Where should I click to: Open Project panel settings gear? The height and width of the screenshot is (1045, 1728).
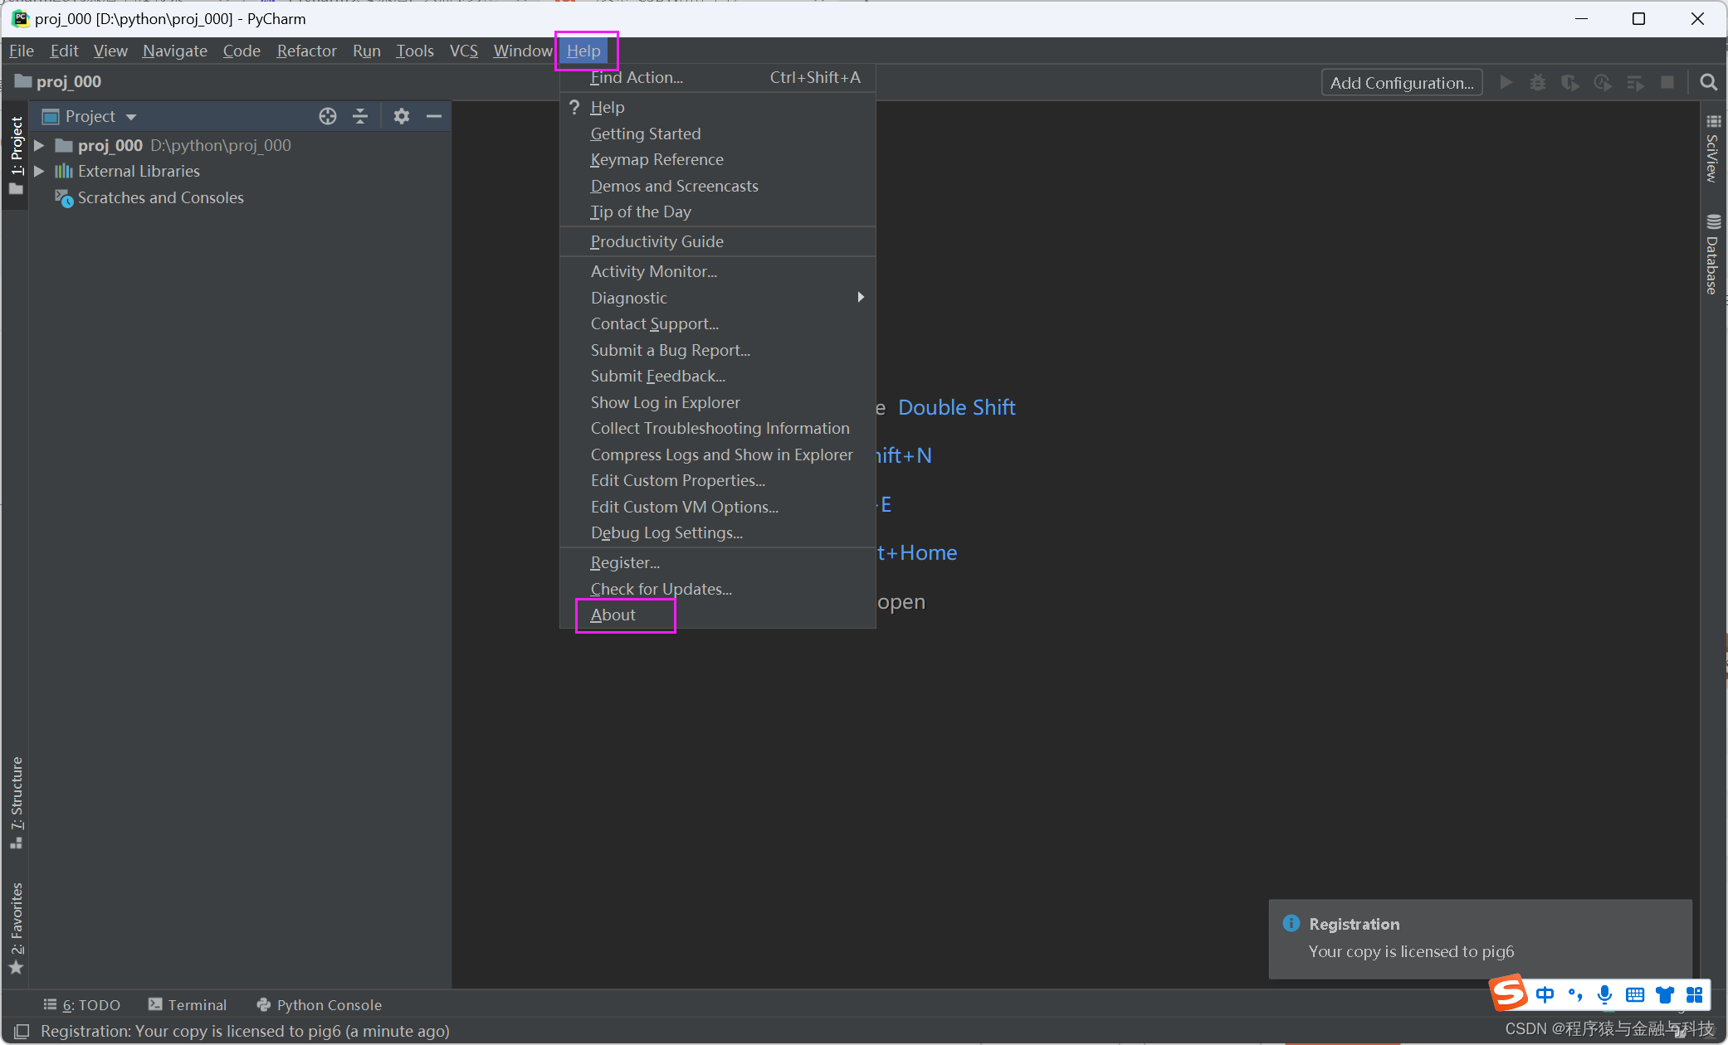pyautogui.click(x=402, y=116)
